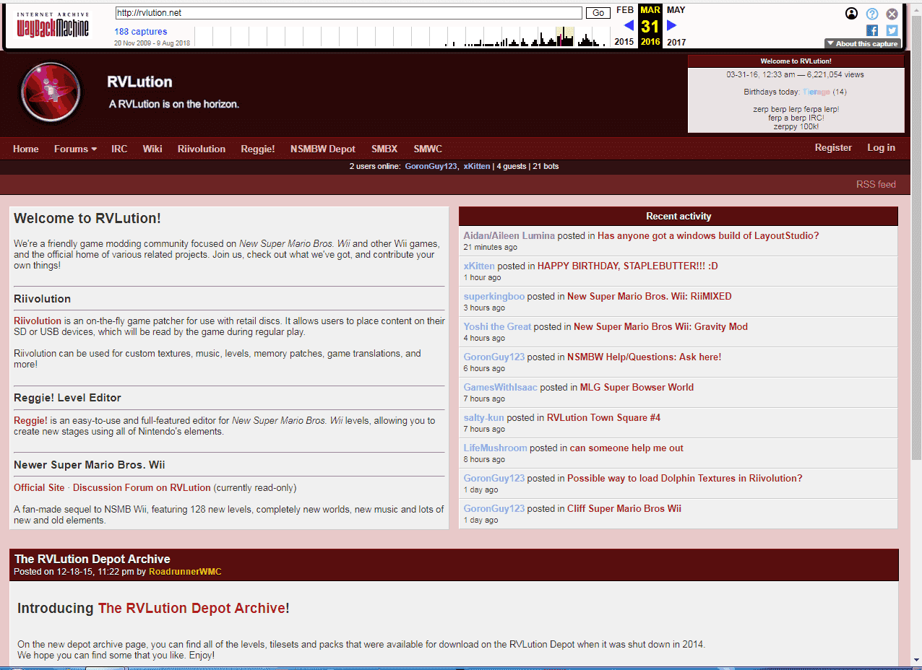Open GamesWithIsaac's profile
The height and width of the screenshot is (670, 922).
[501, 387]
